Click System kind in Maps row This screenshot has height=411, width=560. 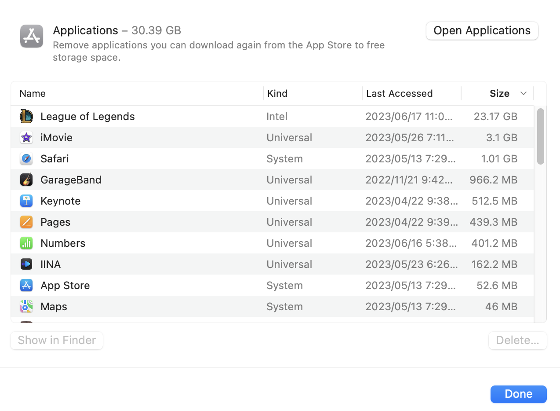(284, 307)
